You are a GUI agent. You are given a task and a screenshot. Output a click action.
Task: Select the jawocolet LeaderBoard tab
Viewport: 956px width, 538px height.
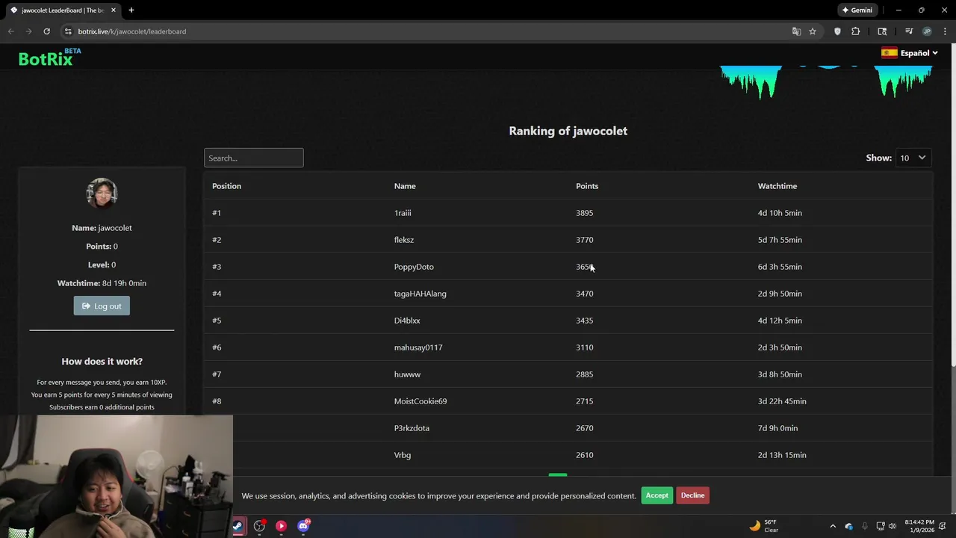click(63, 10)
